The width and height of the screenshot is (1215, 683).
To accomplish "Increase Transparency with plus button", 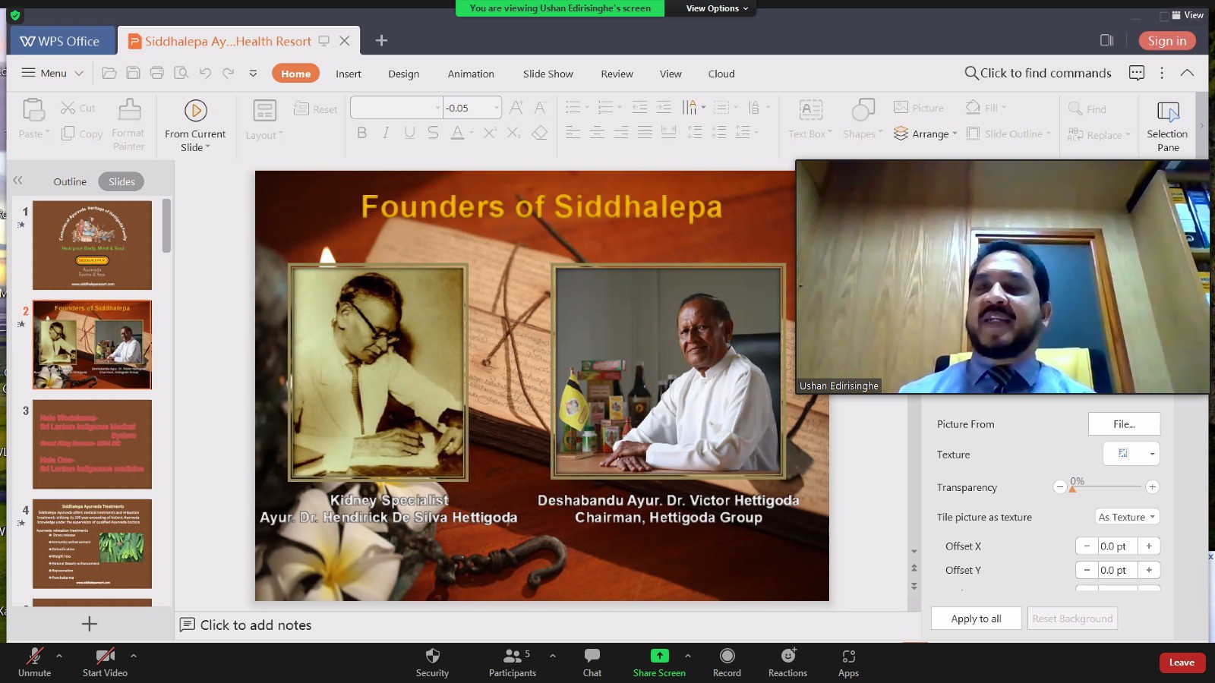I will [x=1152, y=486].
